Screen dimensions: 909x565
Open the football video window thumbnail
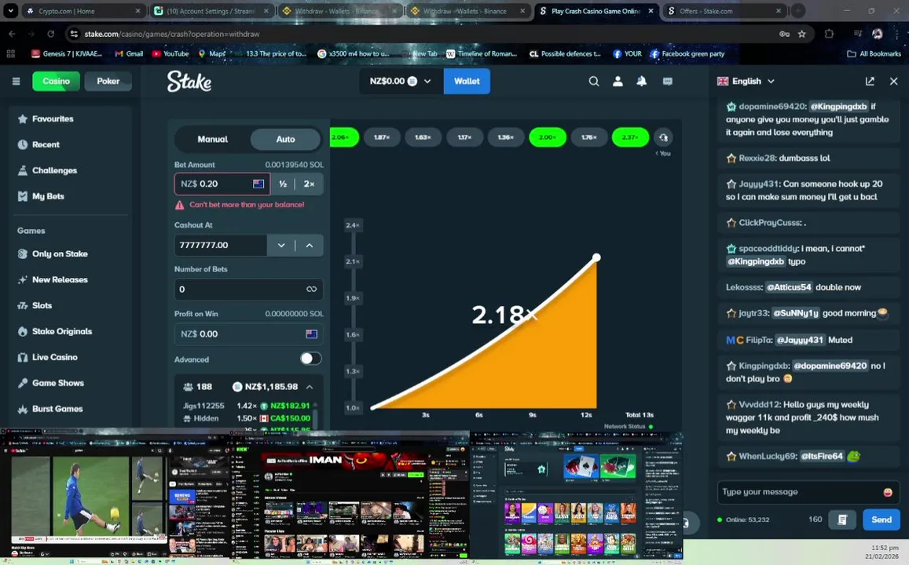(116, 495)
